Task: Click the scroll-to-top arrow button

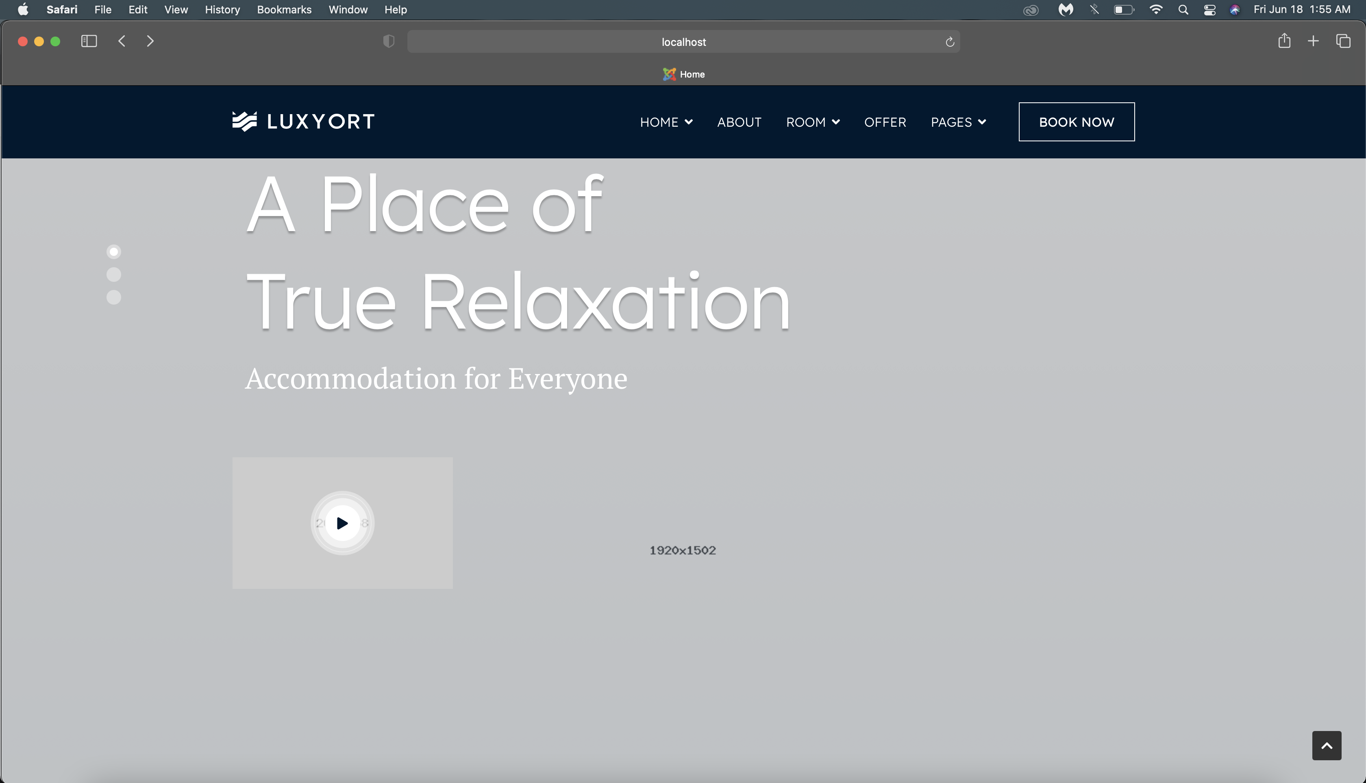Action: click(x=1326, y=745)
